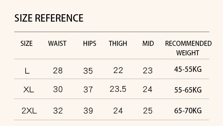Click waist value 28 for size L
This screenshot has height=126, width=223.
(x=58, y=71)
